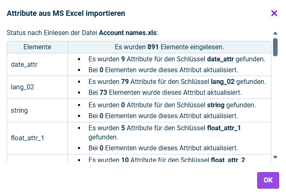Click the 891 Elemente eingelesen header
286x195 pixels.
click(x=169, y=47)
